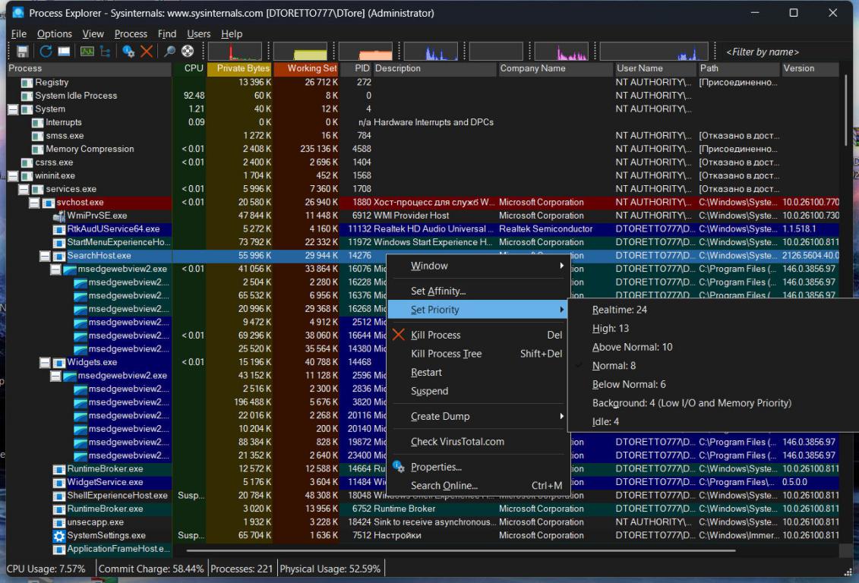Choose Kill Process Tree from context menu
Screen dimensions: 859x583
coord(446,354)
